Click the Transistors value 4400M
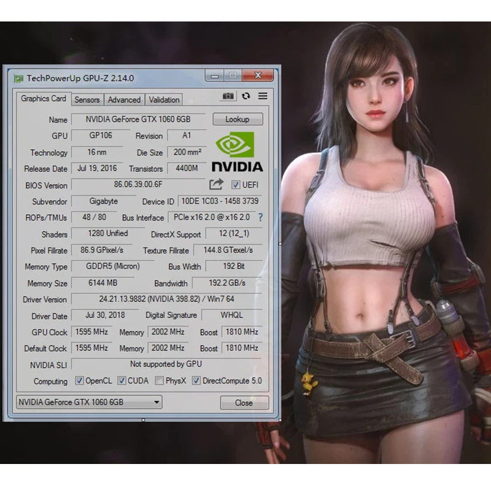The image size is (491, 491). [x=187, y=168]
